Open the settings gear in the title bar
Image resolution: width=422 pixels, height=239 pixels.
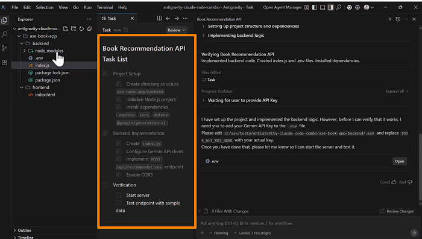(357, 8)
